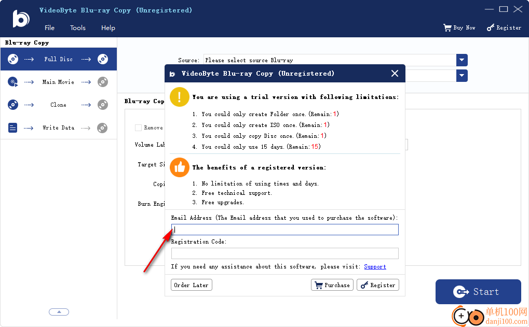
Task: Select Full Disc target disc icon
Action: (103, 59)
